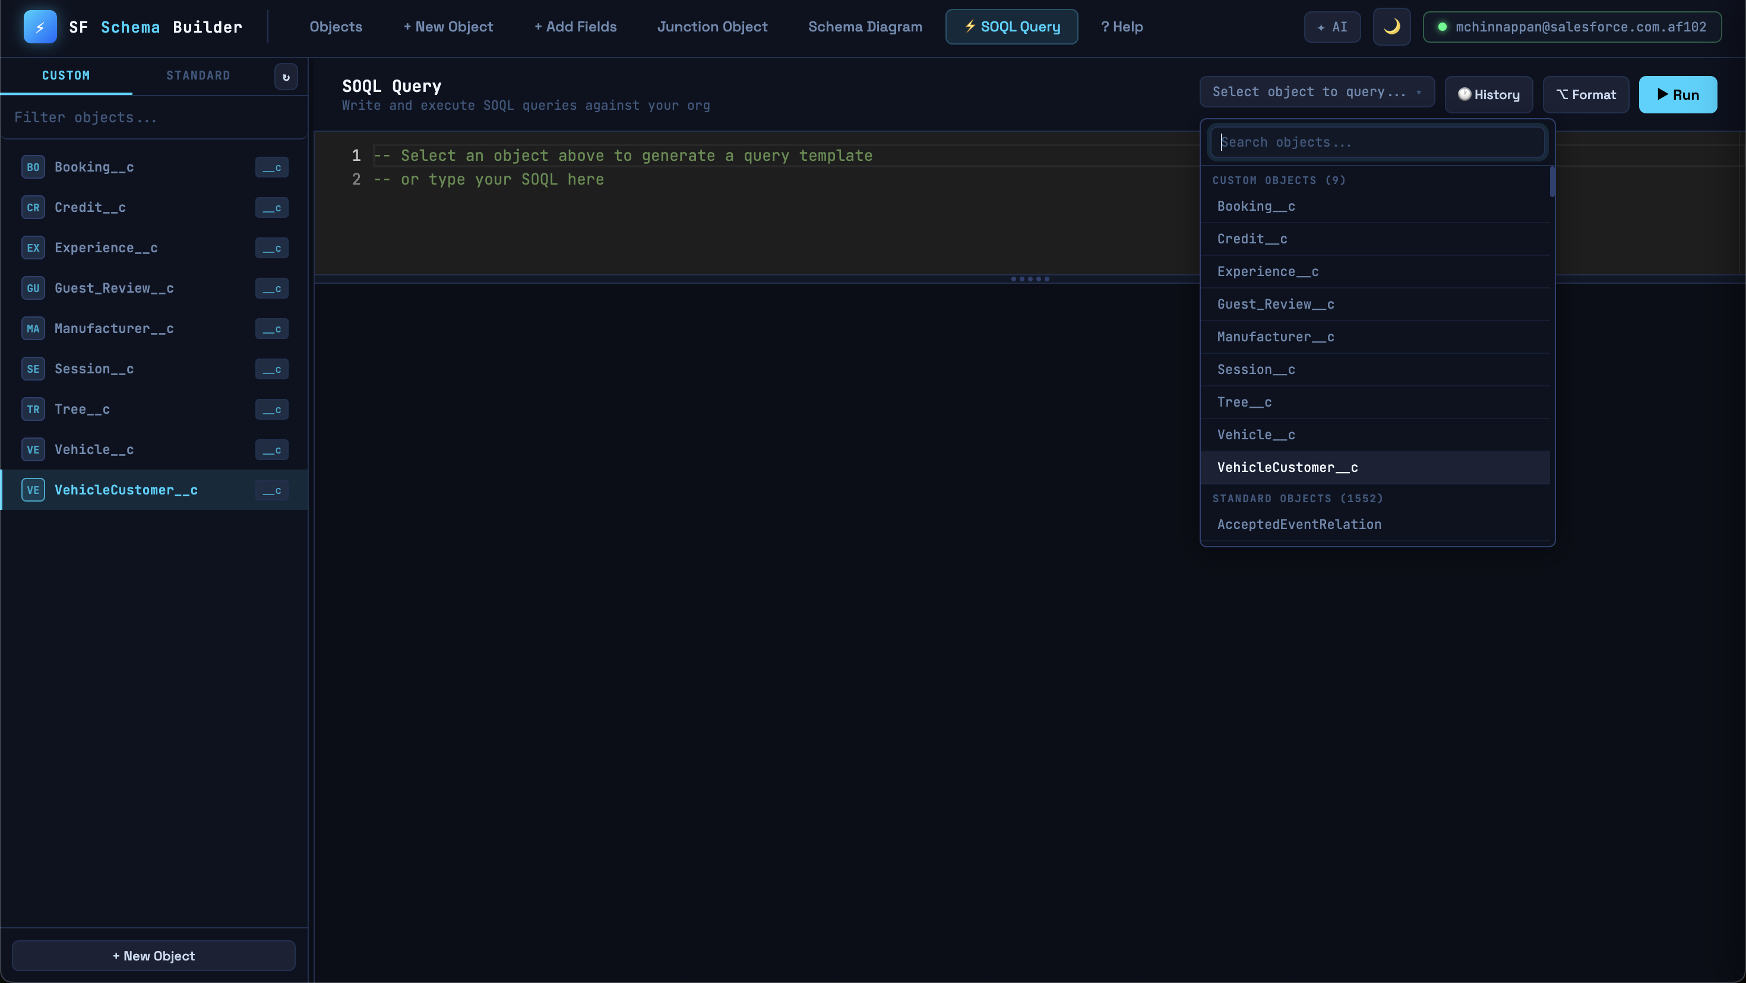Open the Objects nav item
1746x983 pixels.
336,27
